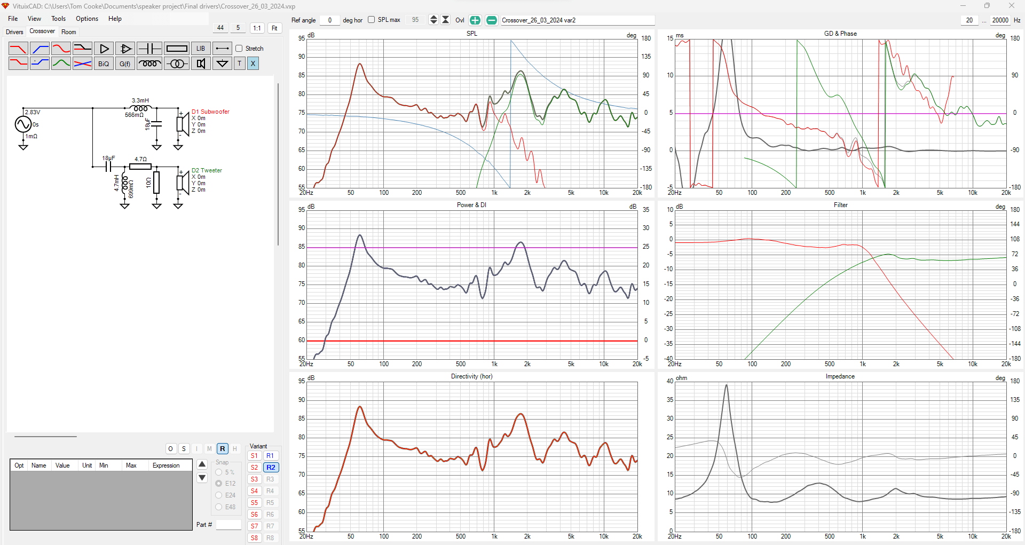Click the minimum frequency field showing 20
Screen dimensions: 1025x545
[969, 20]
